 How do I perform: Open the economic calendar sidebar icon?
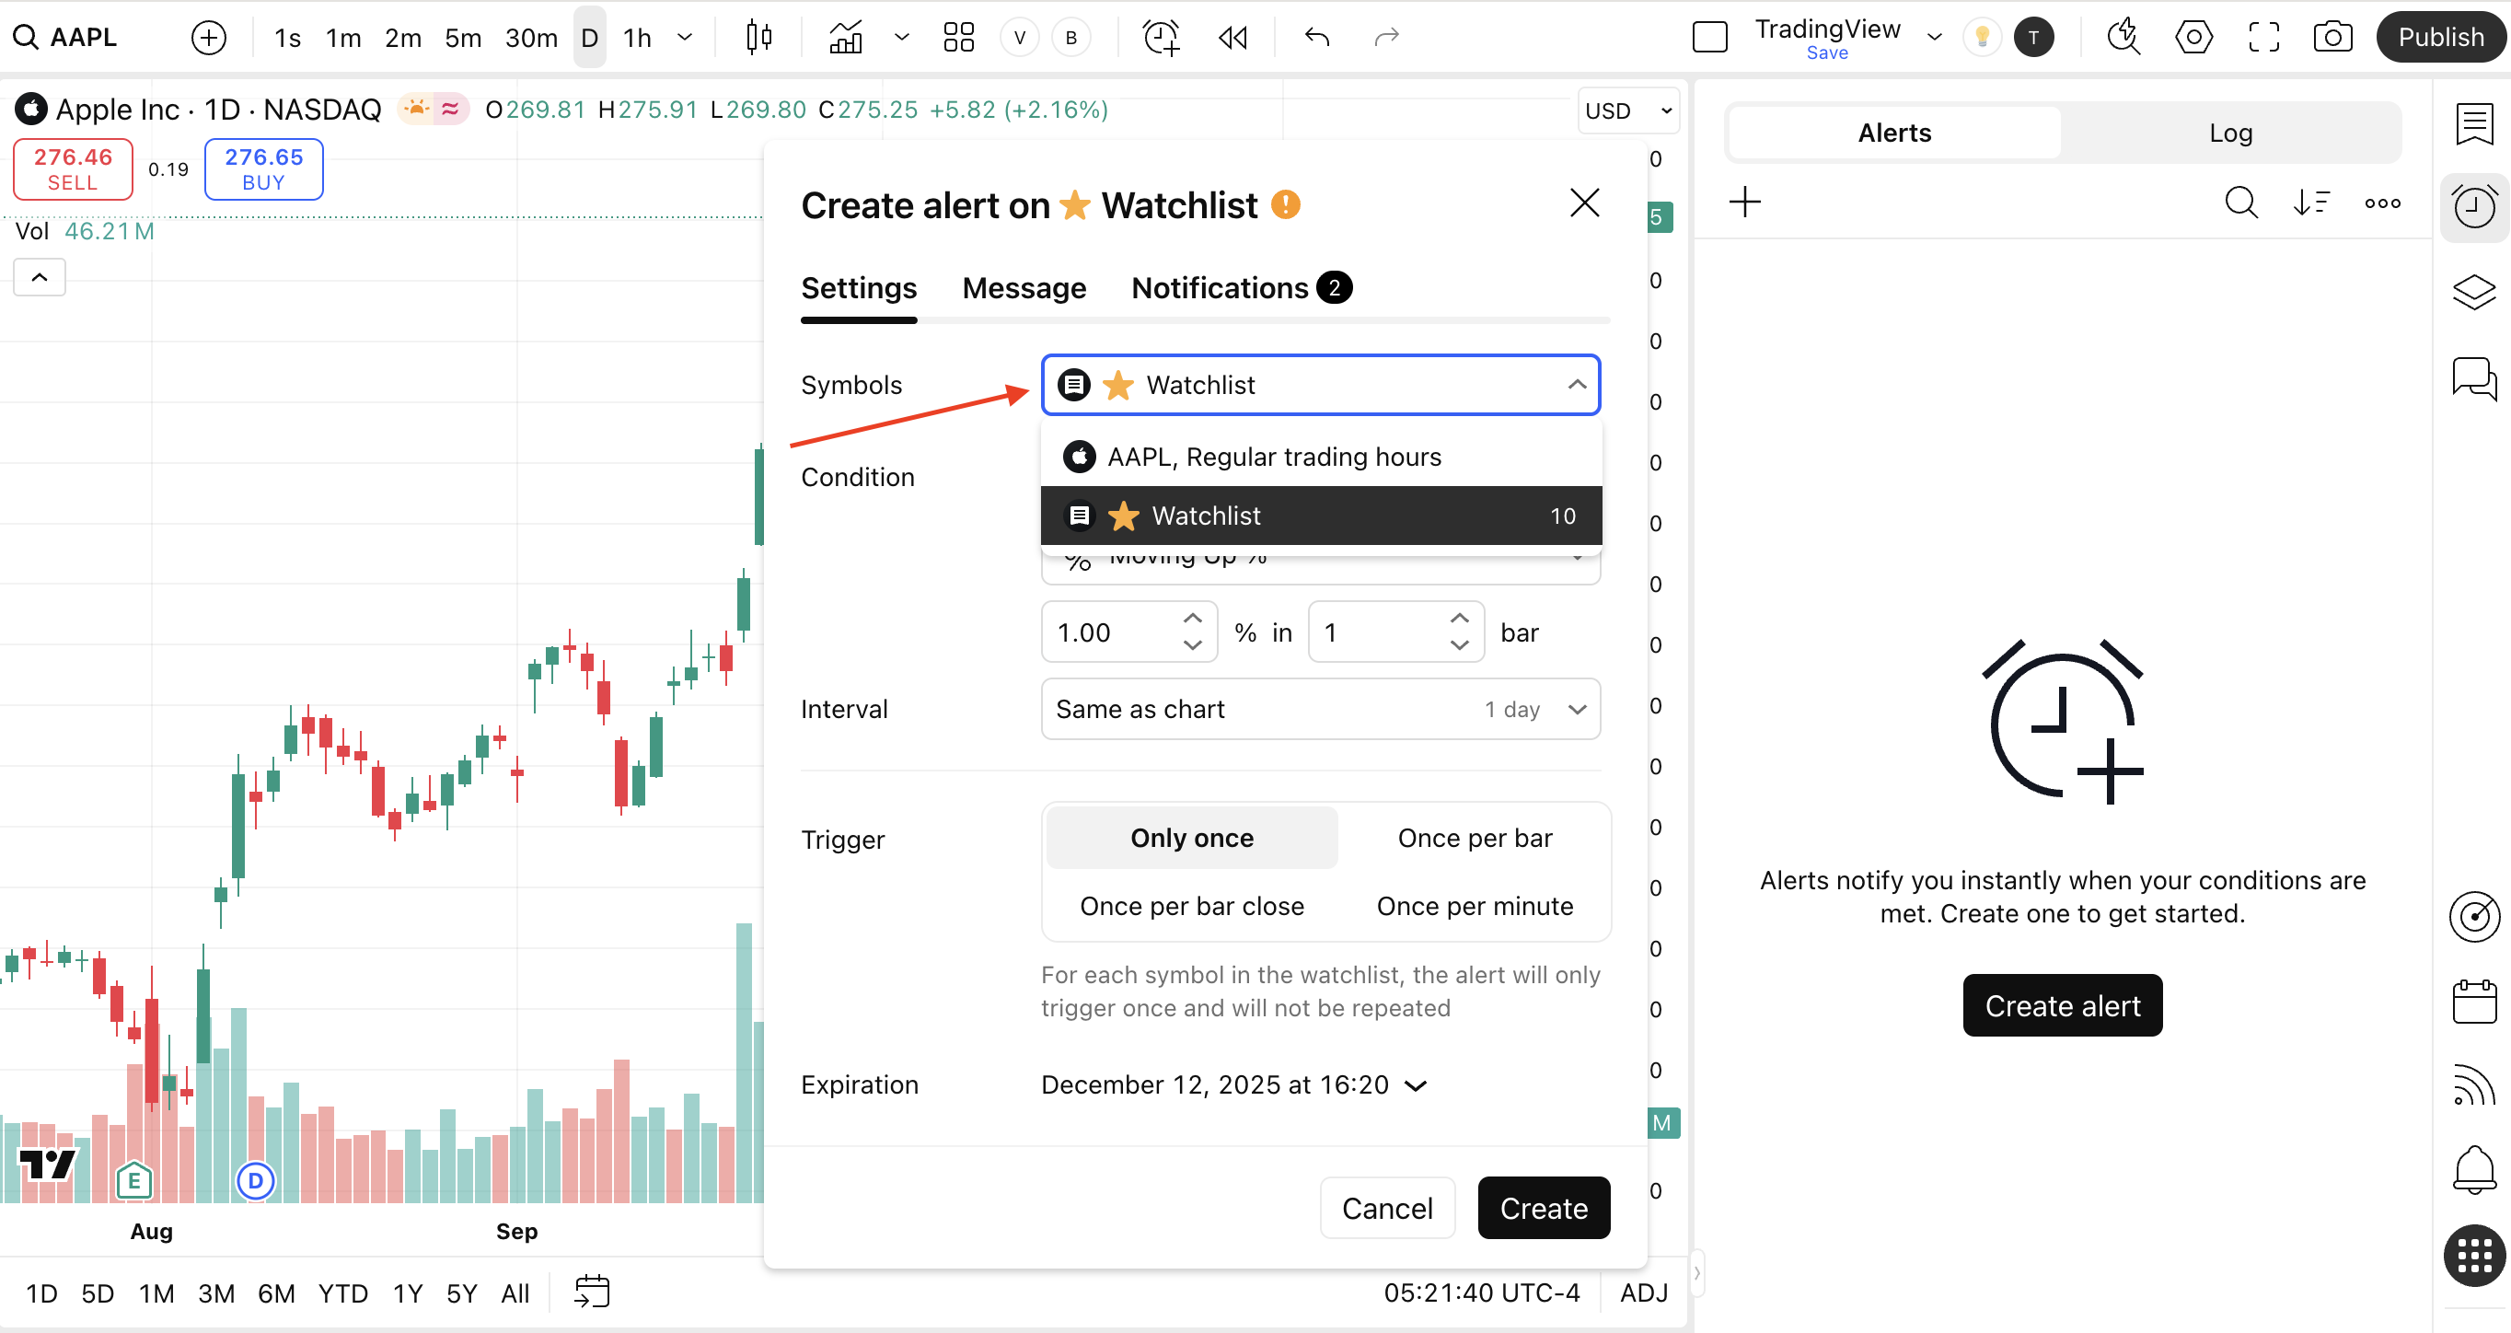click(x=2474, y=1002)
